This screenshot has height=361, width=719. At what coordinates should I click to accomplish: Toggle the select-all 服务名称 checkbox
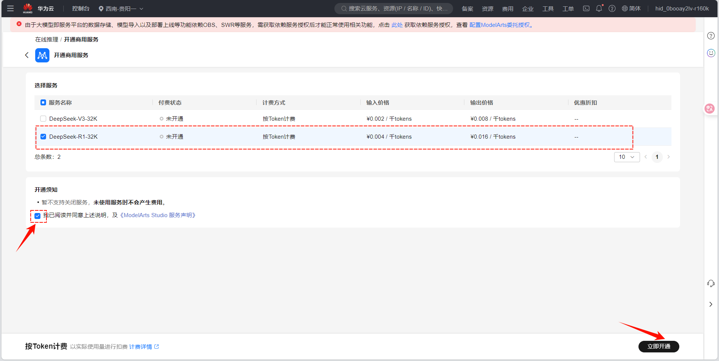43,102
